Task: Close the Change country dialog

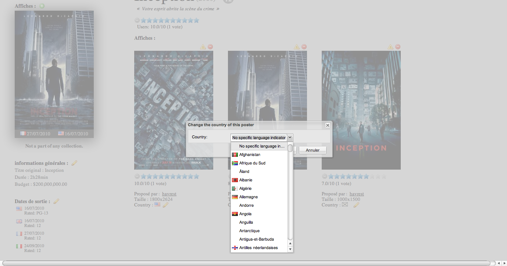Action: click(x=328, y=125)
